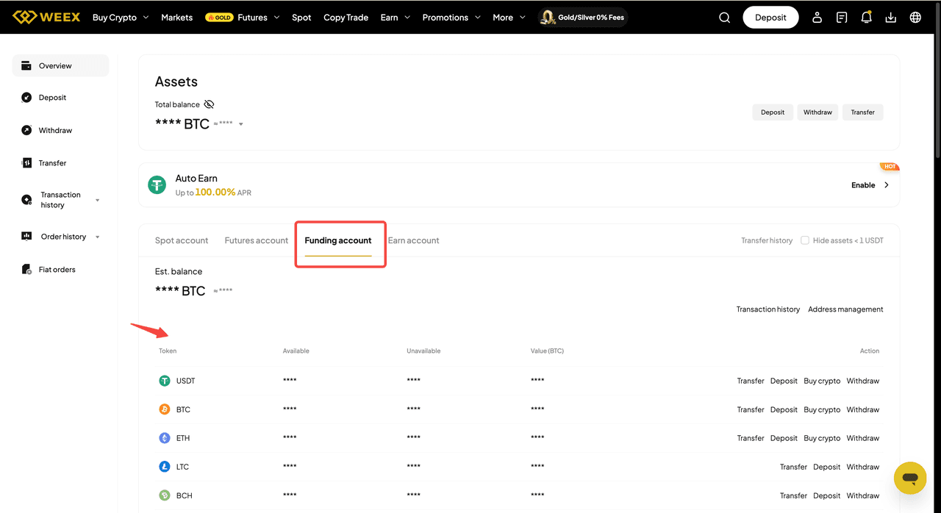Click the WEEX logo
This screenshot has width=941, height=513.
pyautogui.click(x=46, y=17)
